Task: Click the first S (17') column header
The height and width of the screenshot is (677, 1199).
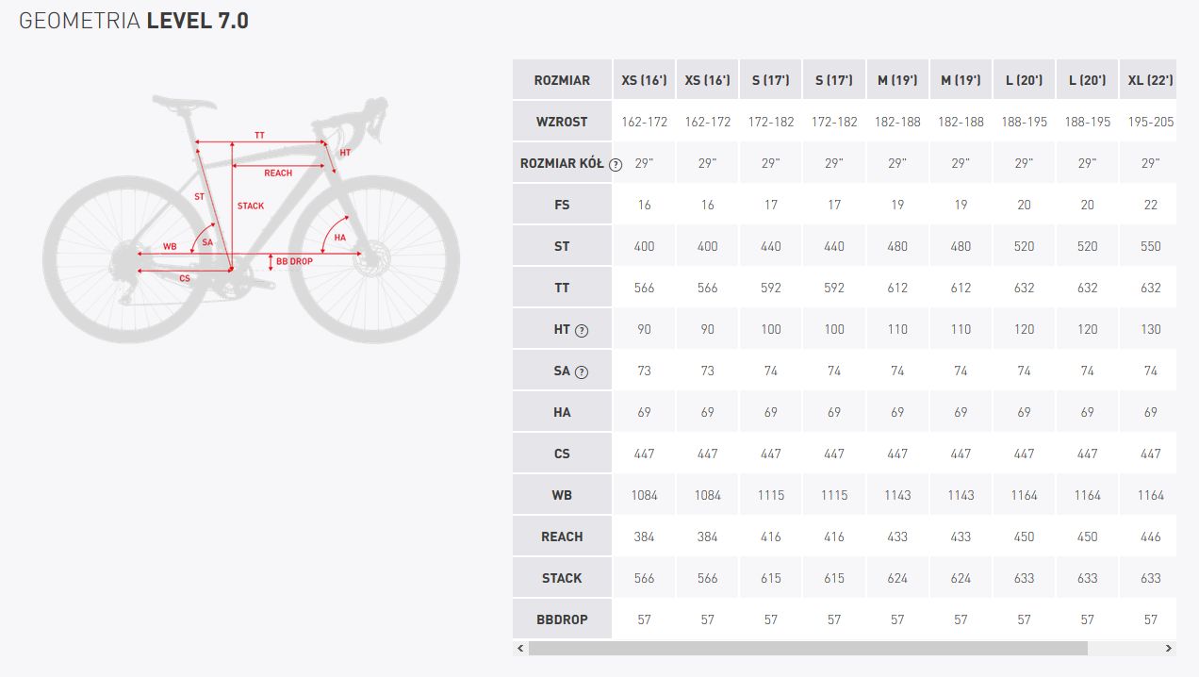Action: (x=771, y=80)
